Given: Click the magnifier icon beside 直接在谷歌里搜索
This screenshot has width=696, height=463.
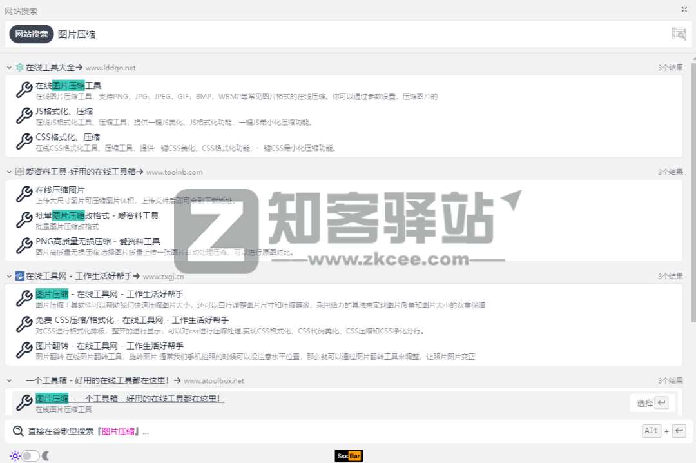Looking at the screenshot, I should click(17, 431).
